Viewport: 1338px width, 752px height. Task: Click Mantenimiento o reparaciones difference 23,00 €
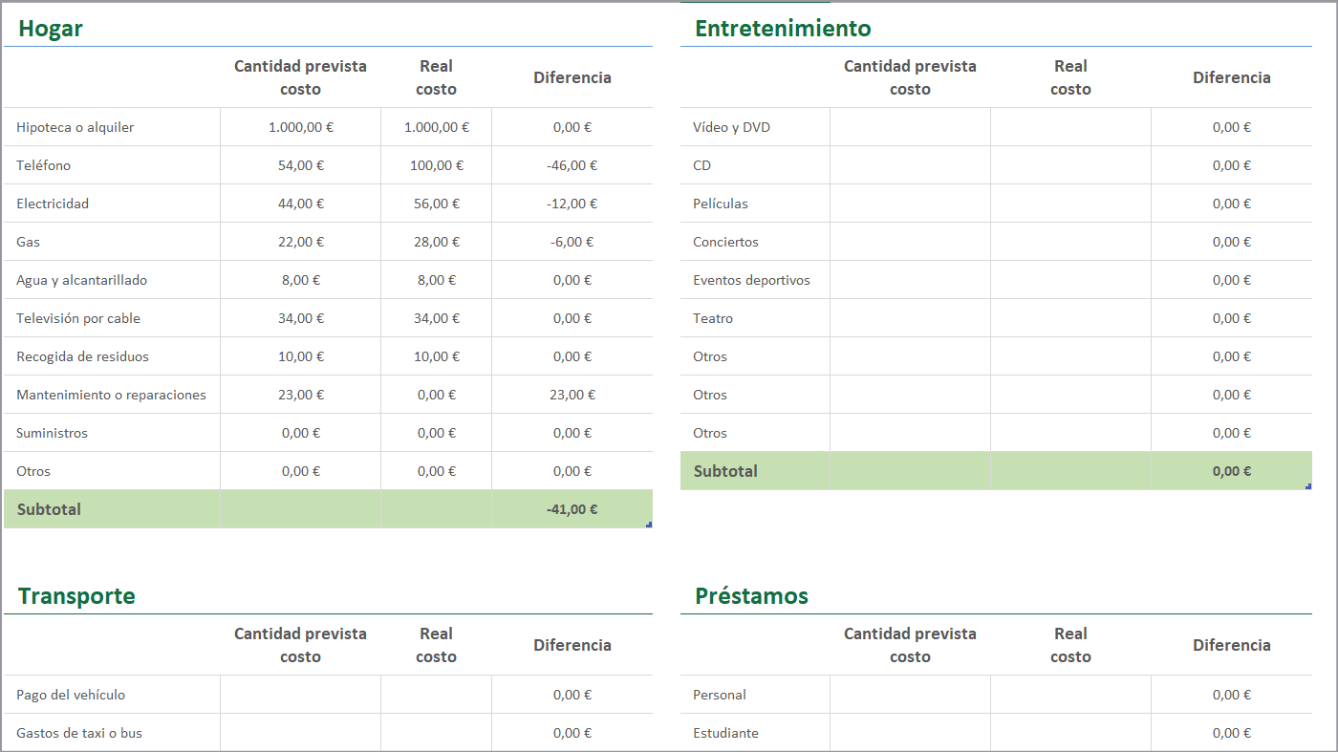572,395
